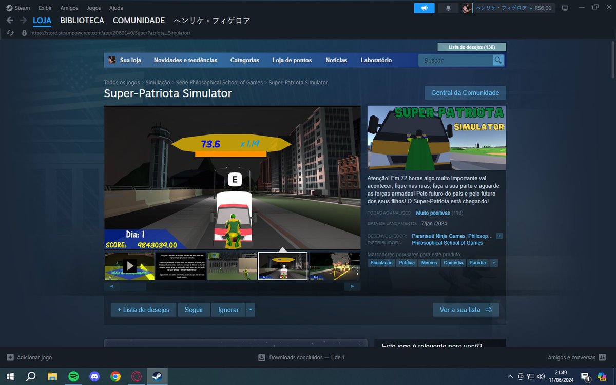Open notifications with the bell icon

coord(447,8)
